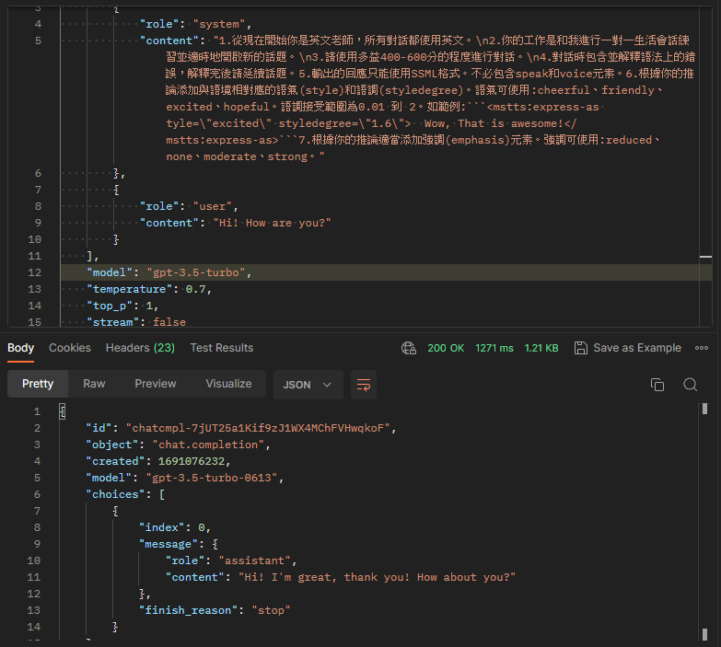Select the Pretty view mode
The image size is (721, 647).
[x=38, y=384]
